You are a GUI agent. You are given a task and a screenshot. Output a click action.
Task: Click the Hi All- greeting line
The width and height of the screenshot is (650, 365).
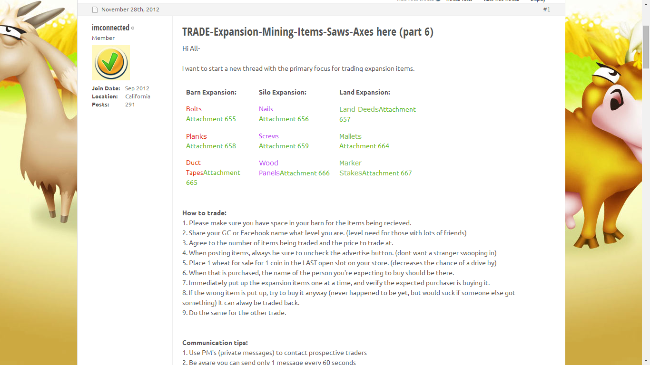(x=191, y=48)
